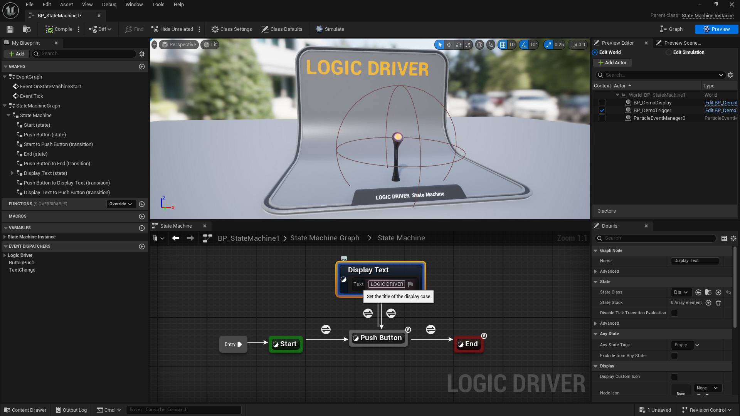The width and height of the screenshot is (740, 416).
Task: Click Add Actor in Preview Editor
Action: click(612, 63)
